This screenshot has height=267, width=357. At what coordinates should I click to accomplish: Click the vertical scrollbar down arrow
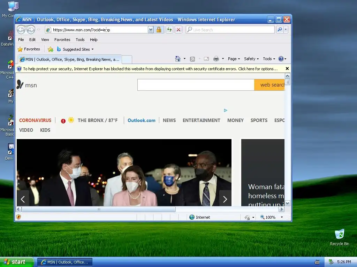288,203
